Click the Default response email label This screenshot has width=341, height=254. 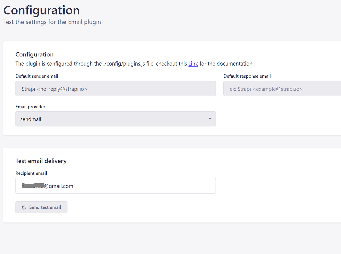click(247, 76)
